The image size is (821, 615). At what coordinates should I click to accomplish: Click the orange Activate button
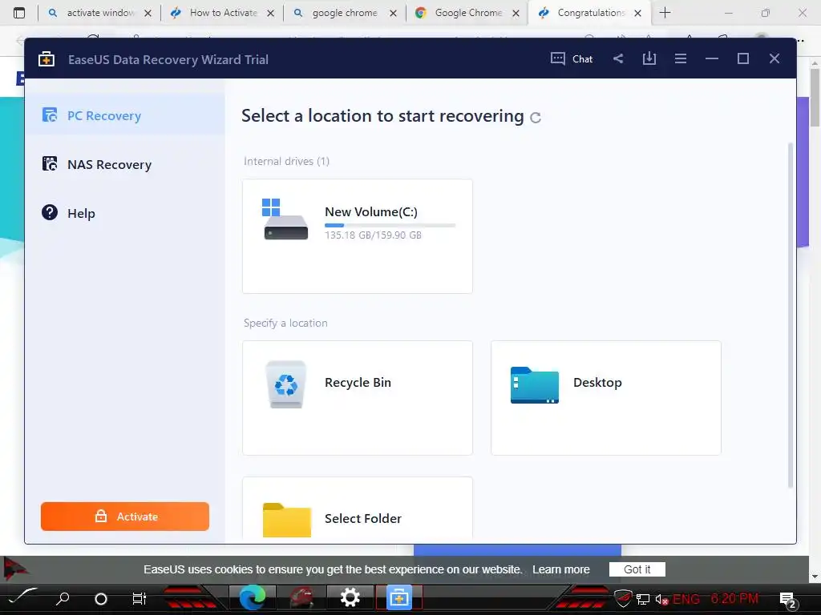pos(125,517)
